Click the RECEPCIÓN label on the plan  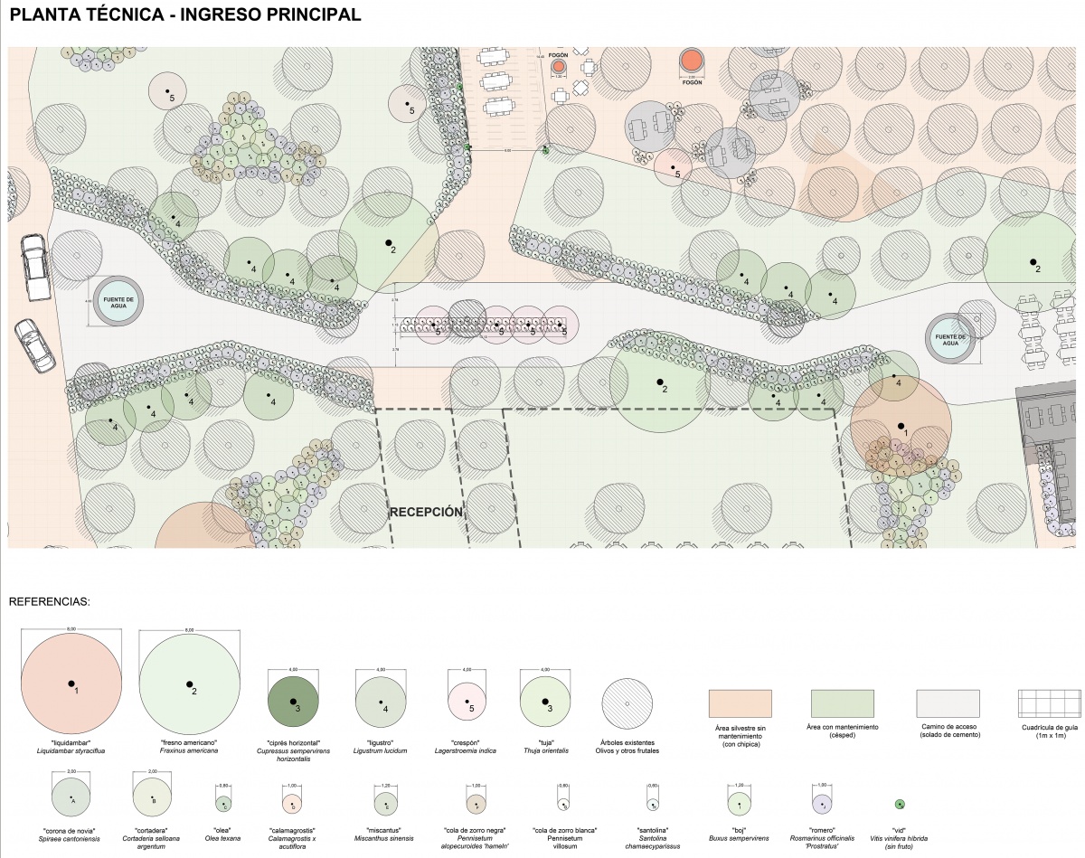coord(426,512)
